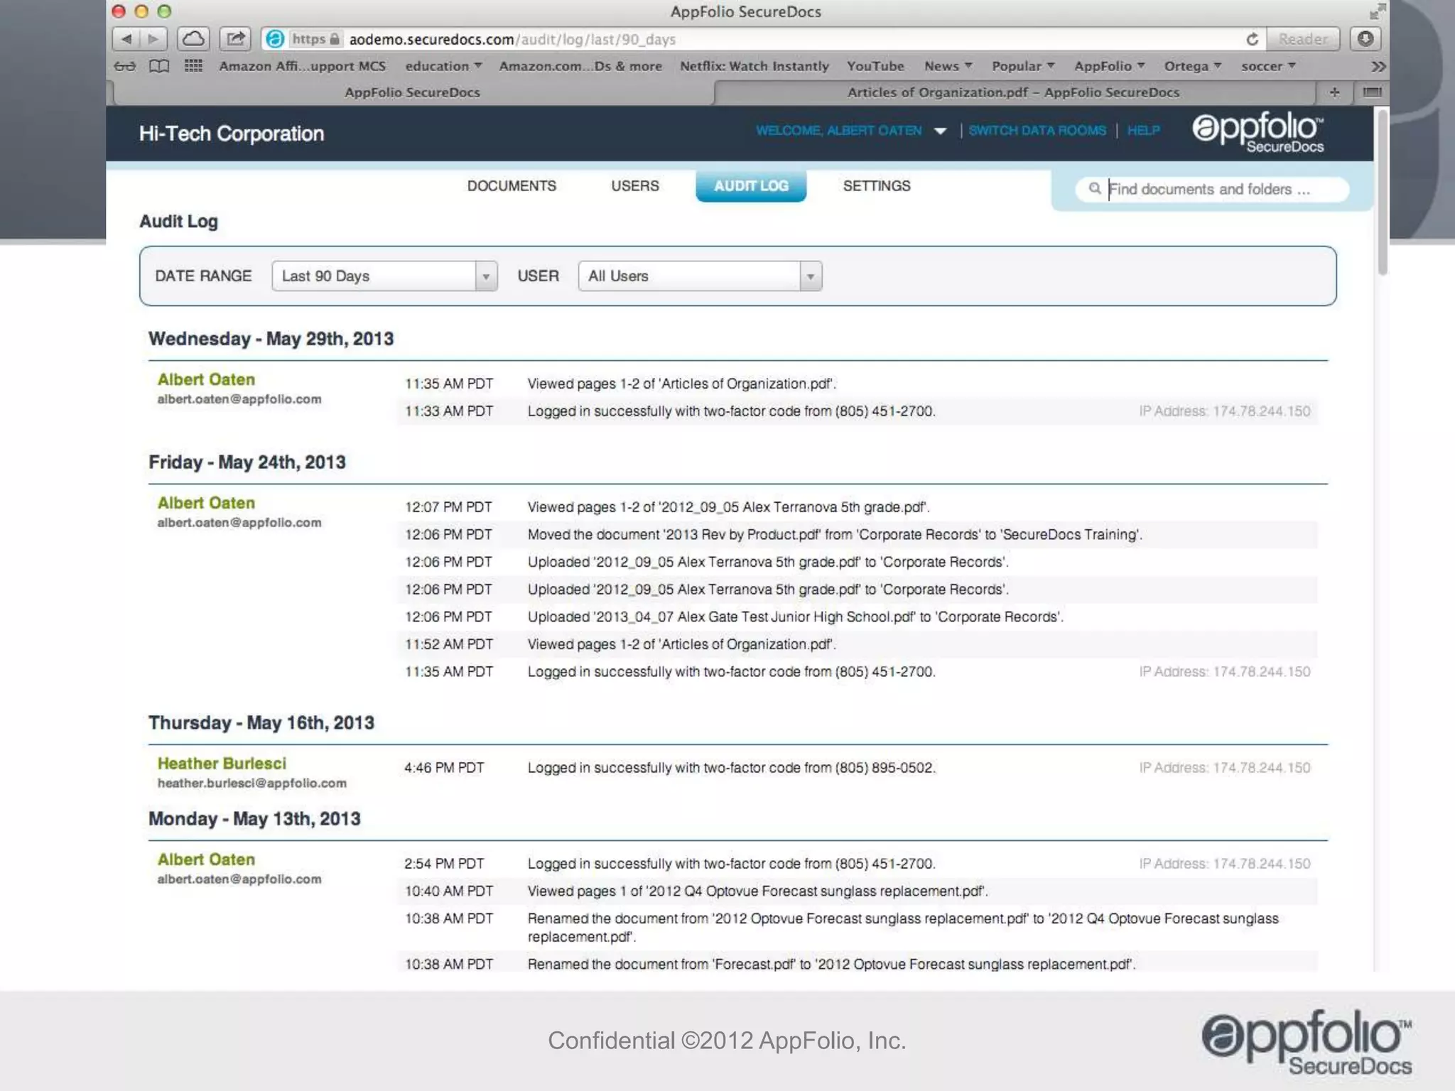Open Amazon.com...Ds & more bookmark
This screenshot has height=1091, width=1455.
(580, 66)
